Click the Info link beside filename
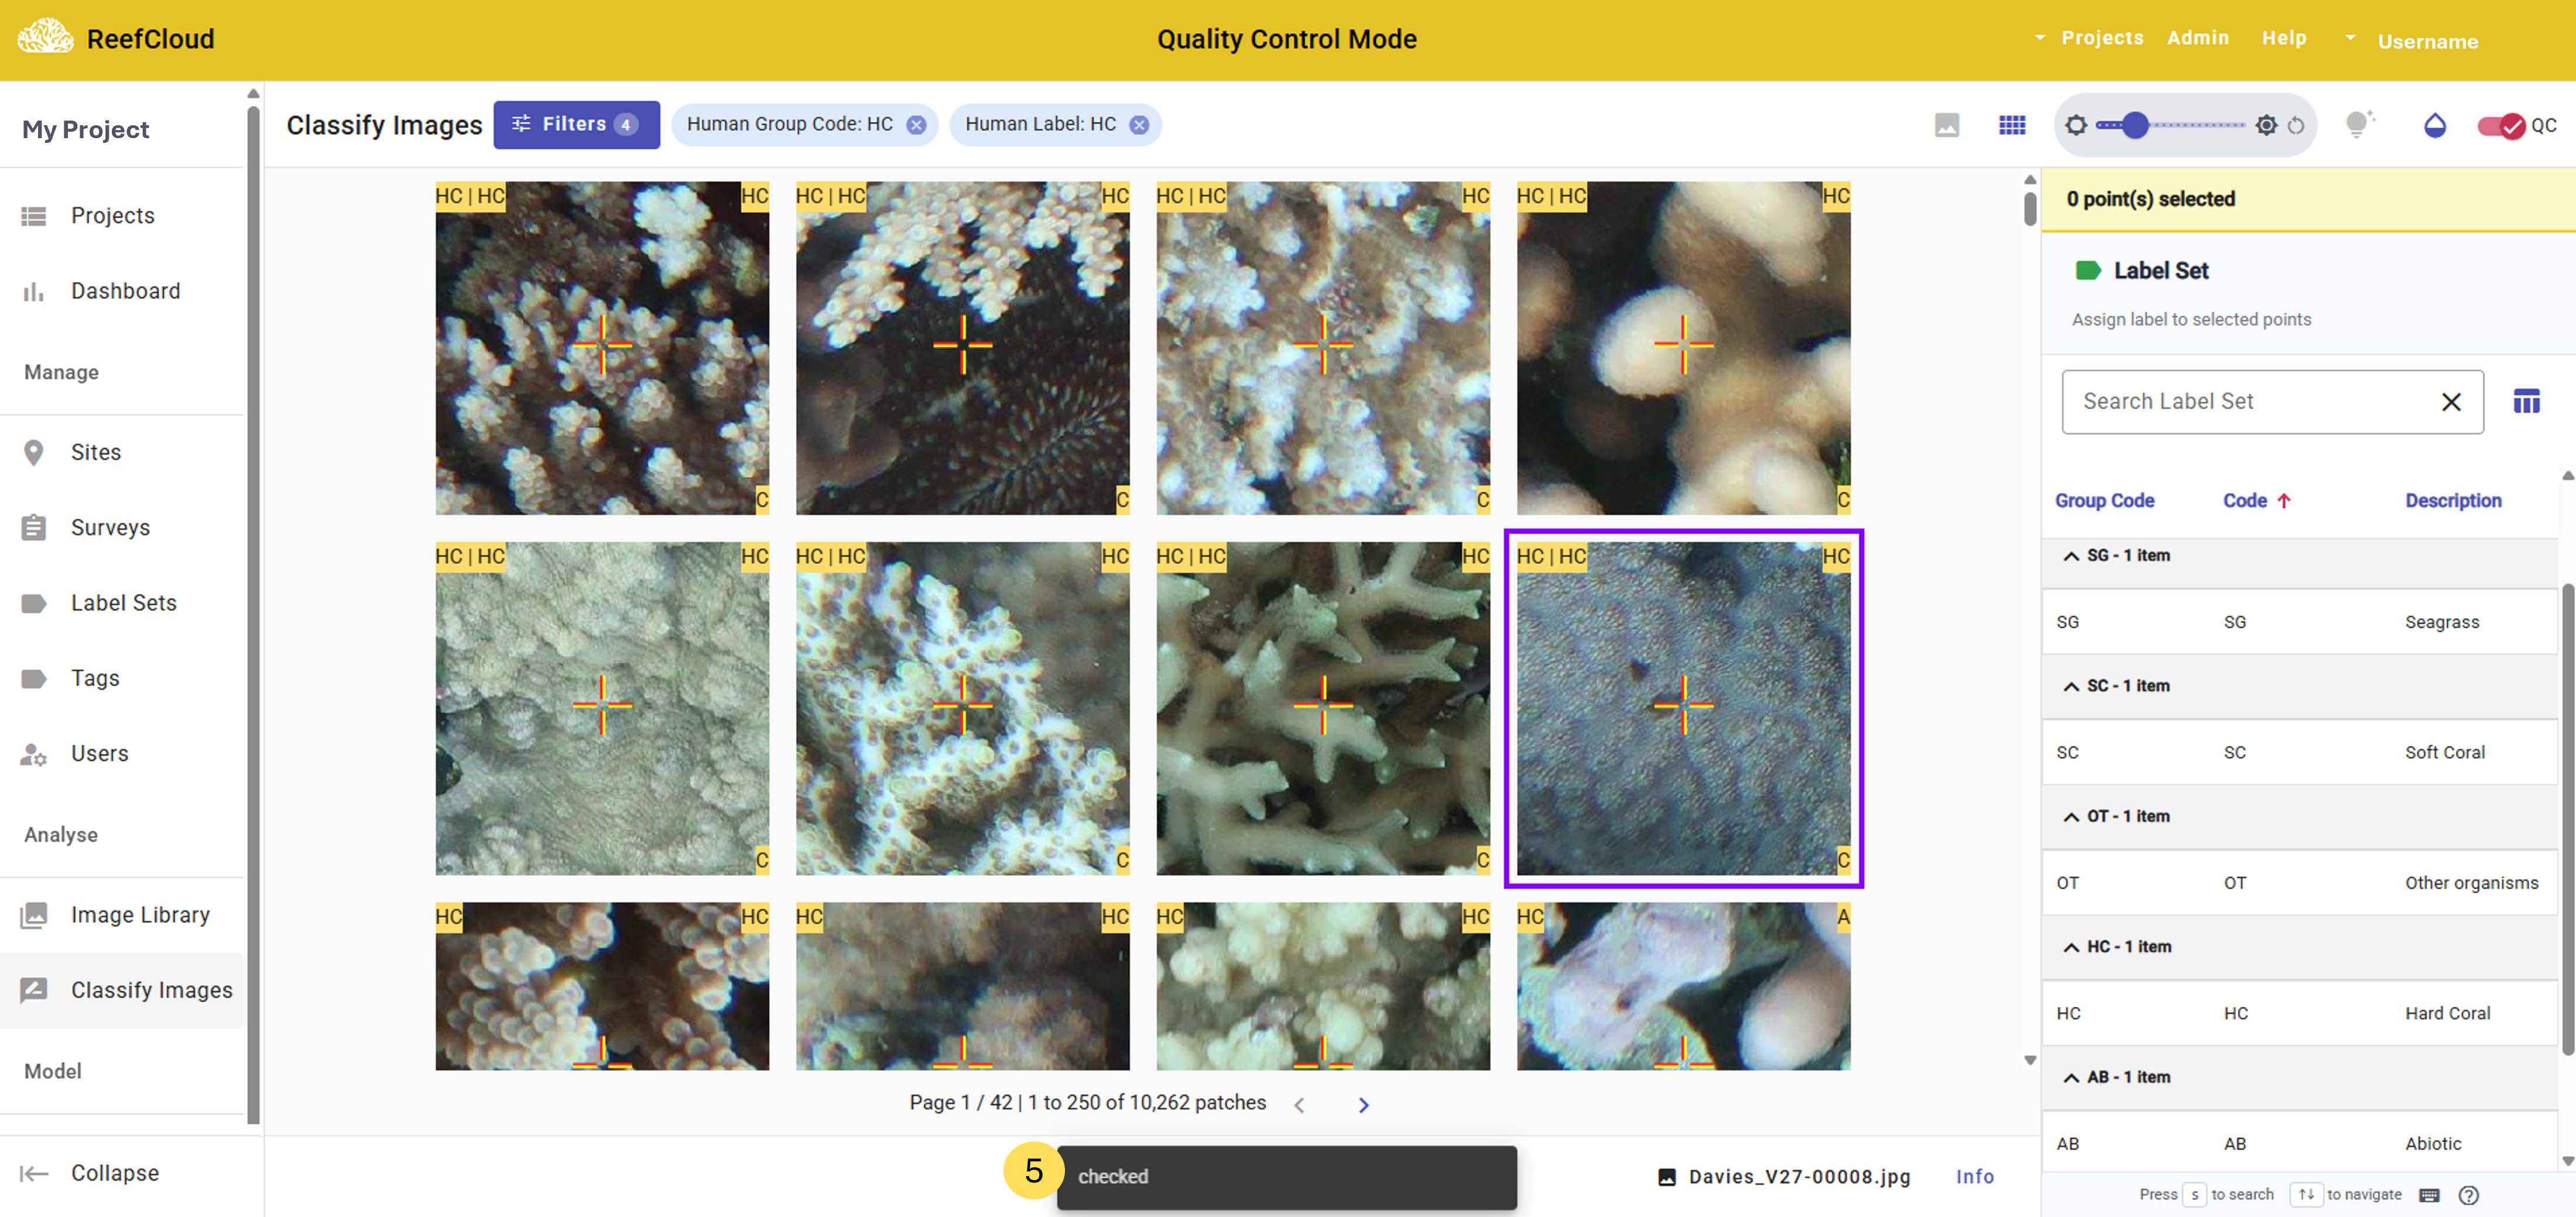Viewport: 2576px width, 1217px height. [x=1974, y=1177]
